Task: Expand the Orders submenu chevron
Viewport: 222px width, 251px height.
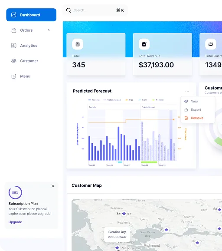Action: click(49, 30)
